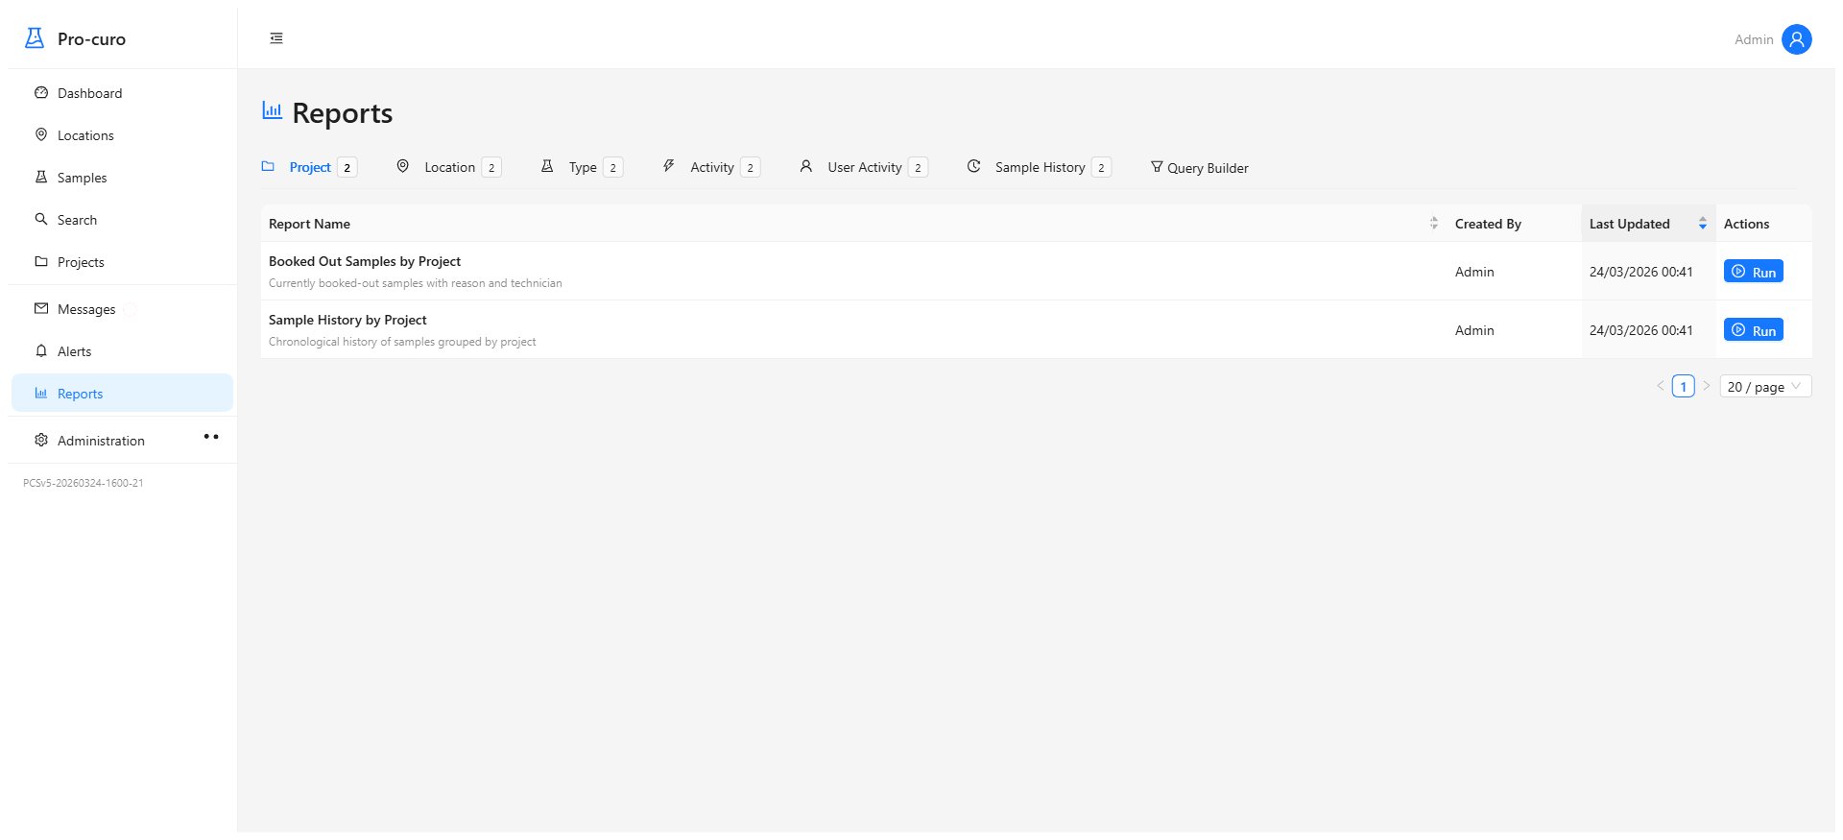Click the Reports bar chart icon in sidebar
This screenshot has width=1843, height=840.
[x=41, y=394]
